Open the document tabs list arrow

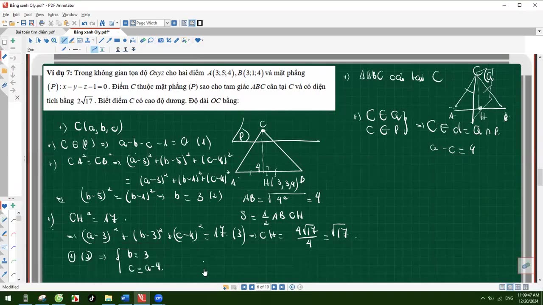click(x=539, y=31)
